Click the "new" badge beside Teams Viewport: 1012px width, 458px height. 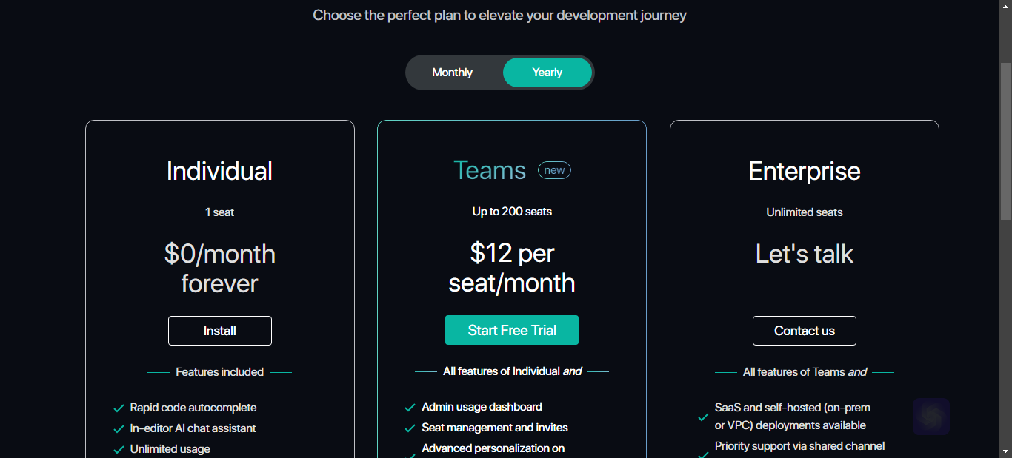coord(554,170)
